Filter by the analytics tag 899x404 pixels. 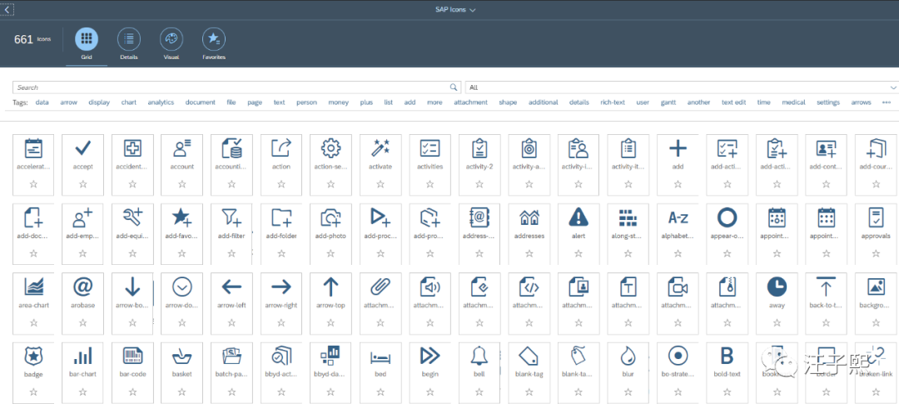[x=161, y=102]
